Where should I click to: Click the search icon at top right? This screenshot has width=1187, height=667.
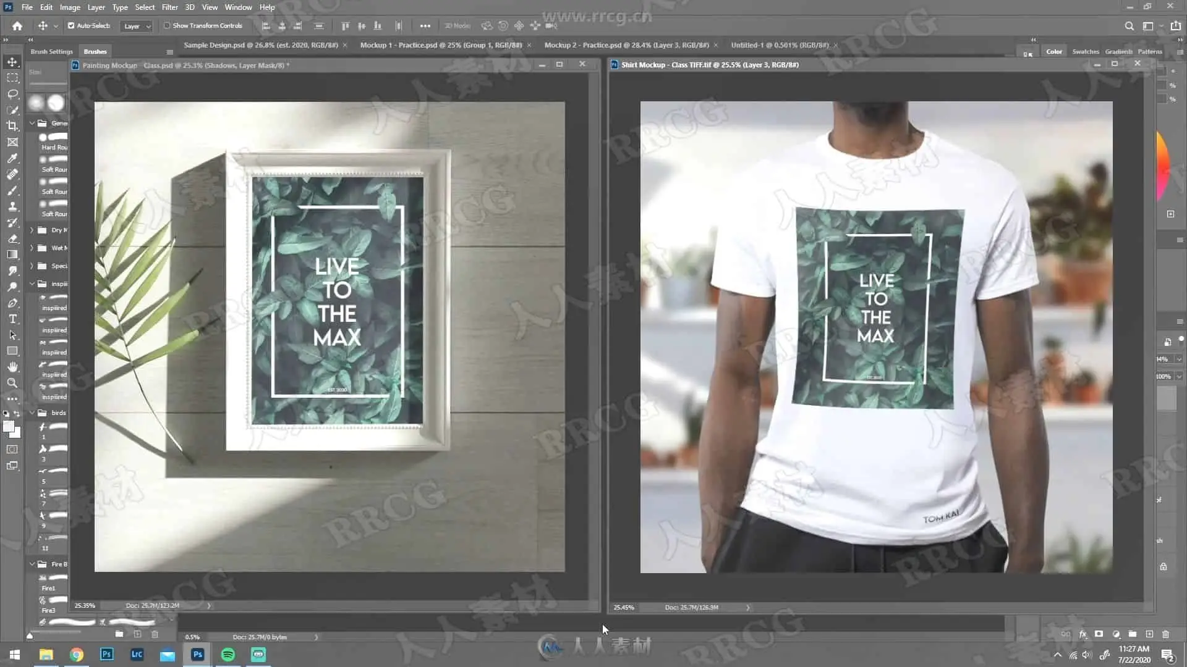[x=1129, y=26]
